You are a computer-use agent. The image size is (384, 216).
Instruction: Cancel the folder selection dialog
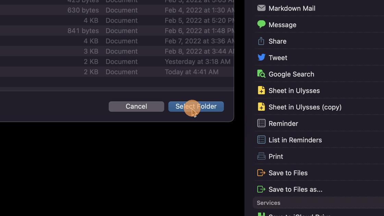136,107
